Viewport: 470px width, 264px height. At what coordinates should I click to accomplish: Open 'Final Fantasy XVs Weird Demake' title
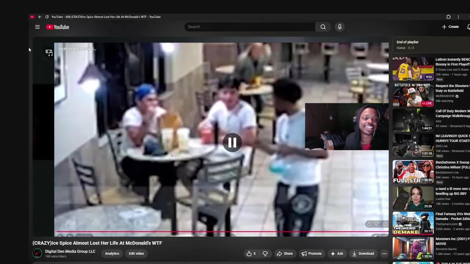pos(453,216)
